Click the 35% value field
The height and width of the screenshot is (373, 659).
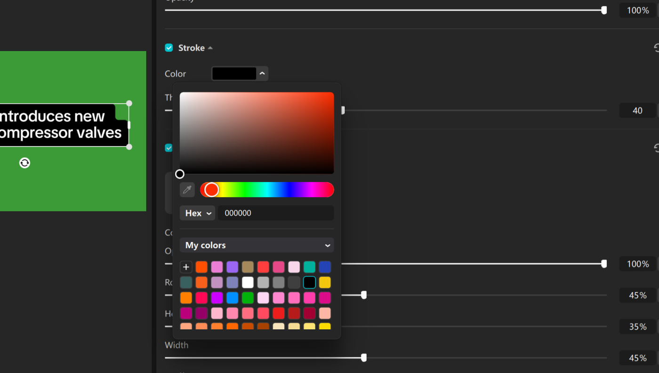(x=637, y=327)
